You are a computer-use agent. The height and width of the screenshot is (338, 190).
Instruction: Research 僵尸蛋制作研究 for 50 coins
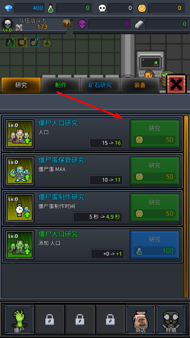tap(154, 208)
